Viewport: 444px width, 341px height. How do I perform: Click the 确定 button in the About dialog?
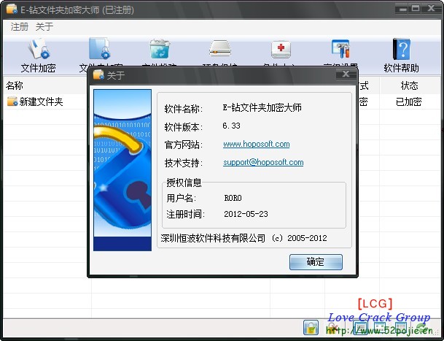pyautogui.click(x=316, y=262)
